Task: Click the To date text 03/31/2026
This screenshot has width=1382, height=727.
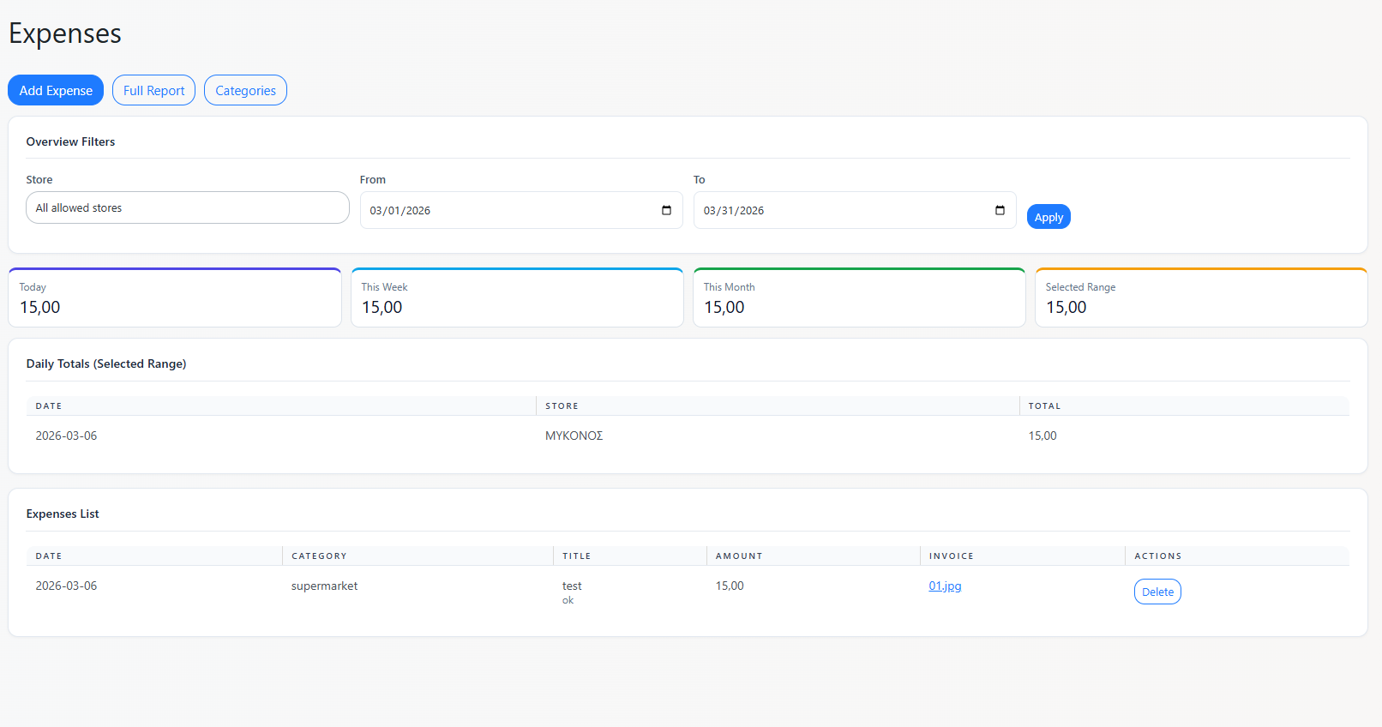Action: point(734,211)
